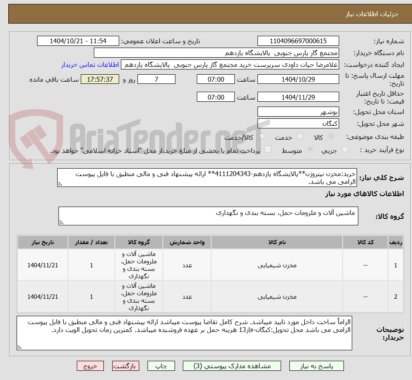The height and width of the screenshot is (380, 412).
Task: Select the 'کالا' radio button
Action: tap(331, 136)
